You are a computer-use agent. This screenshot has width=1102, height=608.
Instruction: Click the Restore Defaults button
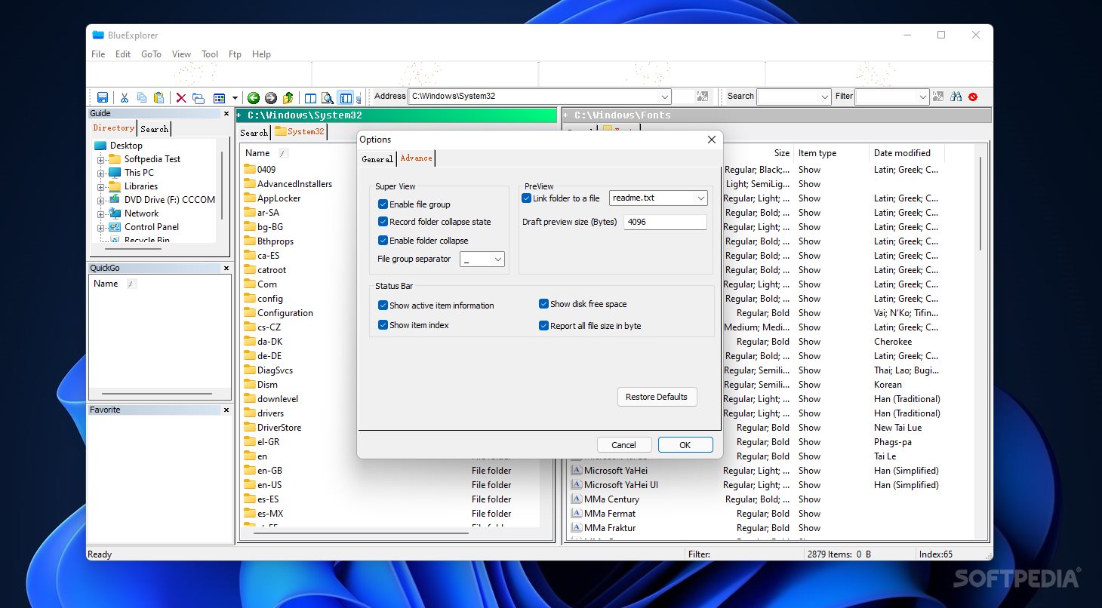tap(657, 397)
